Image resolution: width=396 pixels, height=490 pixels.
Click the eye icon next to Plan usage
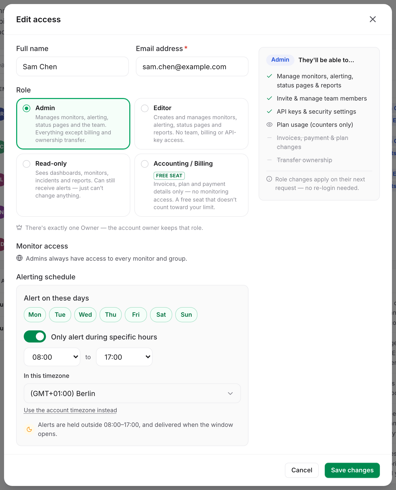coord(269,125)
